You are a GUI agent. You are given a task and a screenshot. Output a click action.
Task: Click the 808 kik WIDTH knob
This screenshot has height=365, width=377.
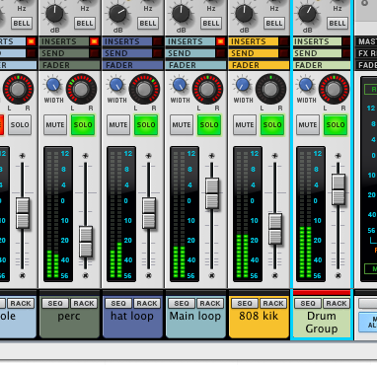coord(243,85)
